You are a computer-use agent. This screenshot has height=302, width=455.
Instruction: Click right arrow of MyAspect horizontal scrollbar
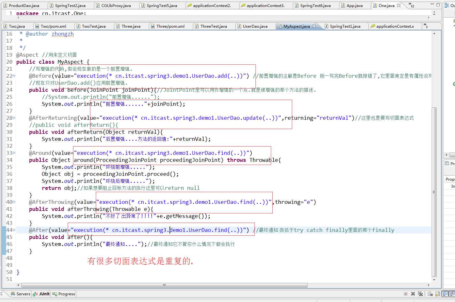pos(428,285)
